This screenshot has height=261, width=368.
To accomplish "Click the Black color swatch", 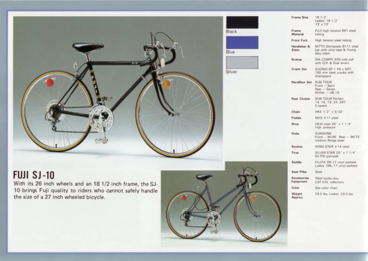I will tap(242, 23).
